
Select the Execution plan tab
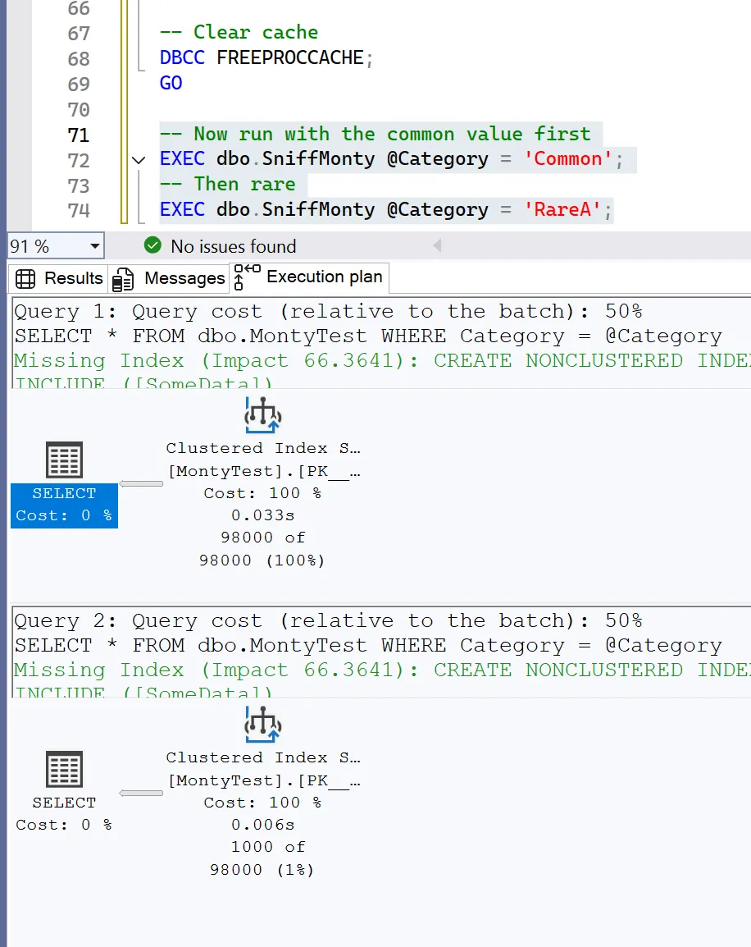coord(312,277)
